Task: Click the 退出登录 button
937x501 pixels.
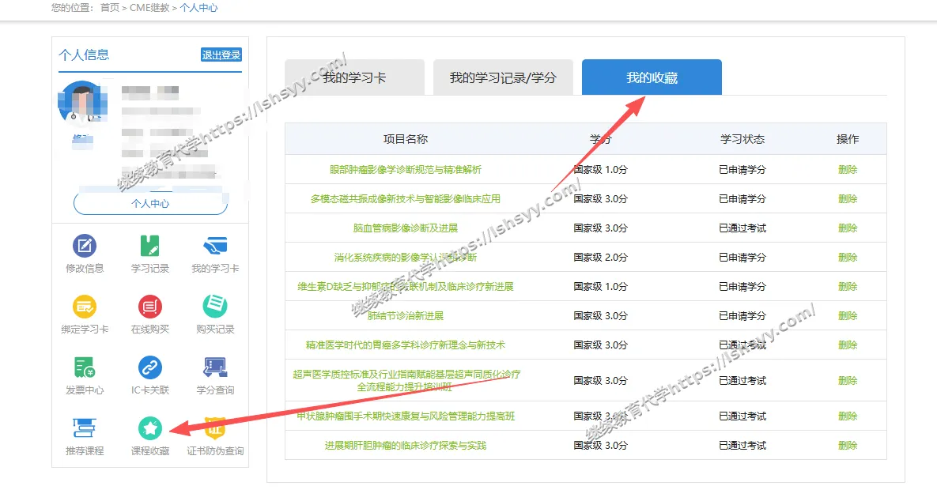Action: click(x=221, y=55)
